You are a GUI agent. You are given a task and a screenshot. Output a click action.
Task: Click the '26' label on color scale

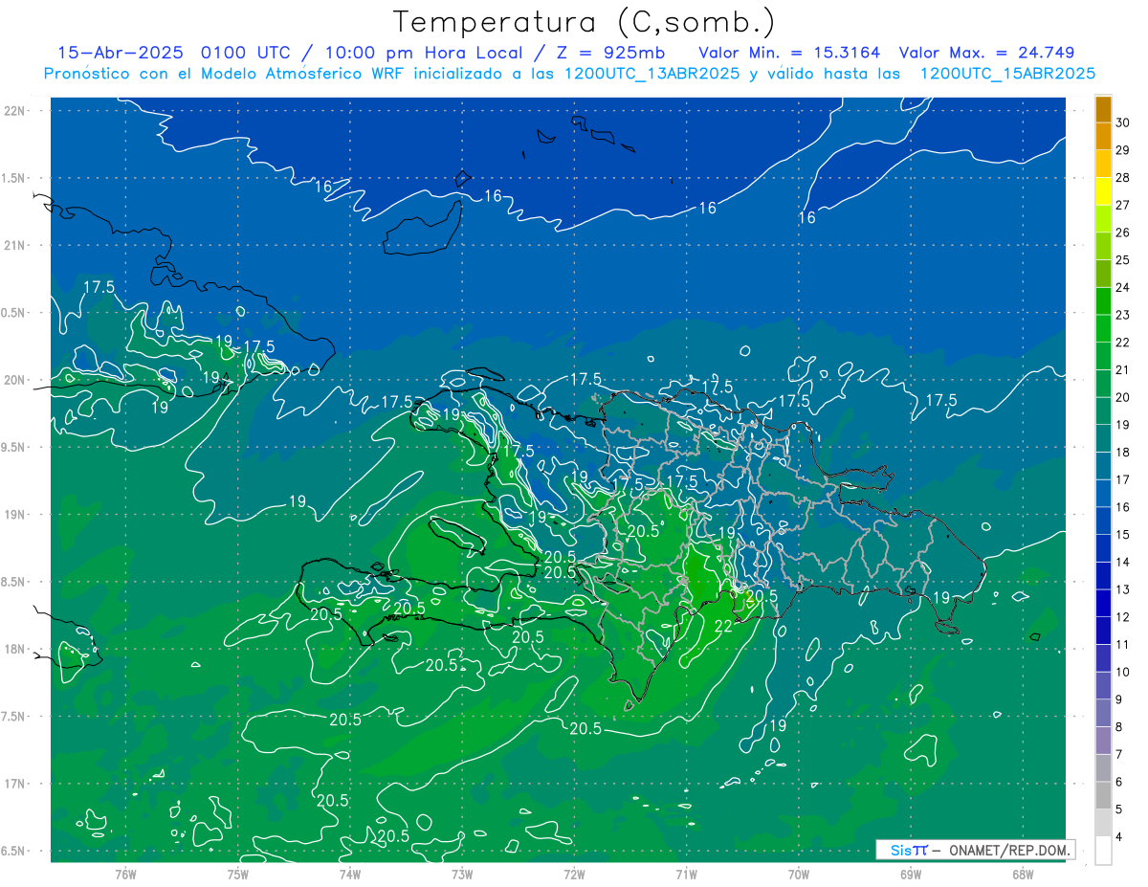(x=1123, y=233)
